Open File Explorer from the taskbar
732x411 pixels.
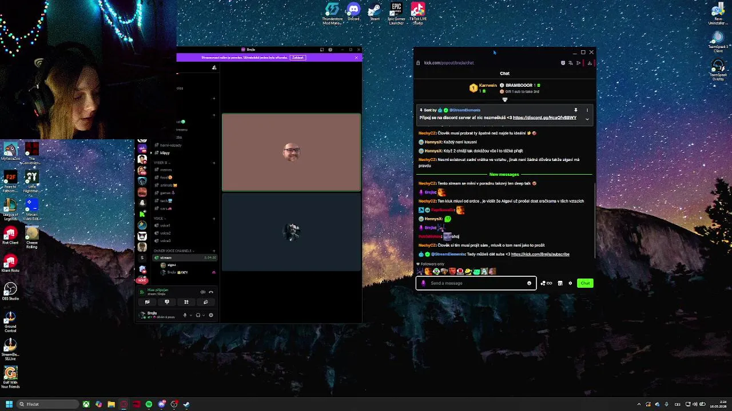111,404
